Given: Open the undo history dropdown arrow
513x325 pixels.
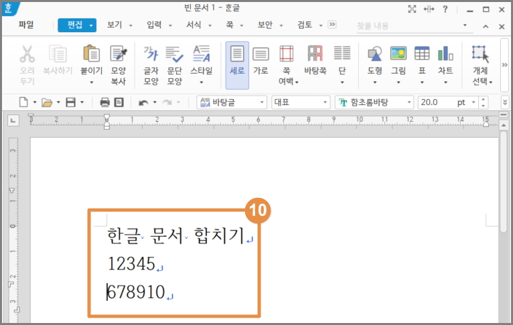Looking at the screenshot, I should [x=155, y=102].
